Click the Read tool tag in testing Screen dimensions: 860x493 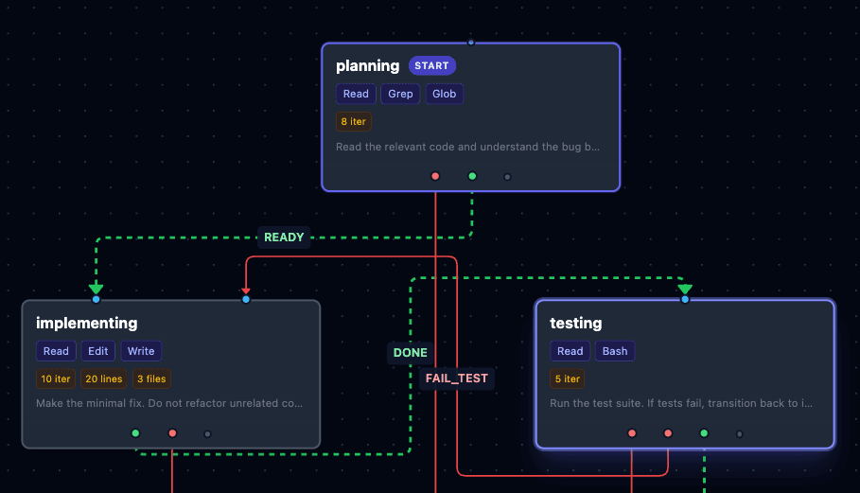[x=570, y=351]
